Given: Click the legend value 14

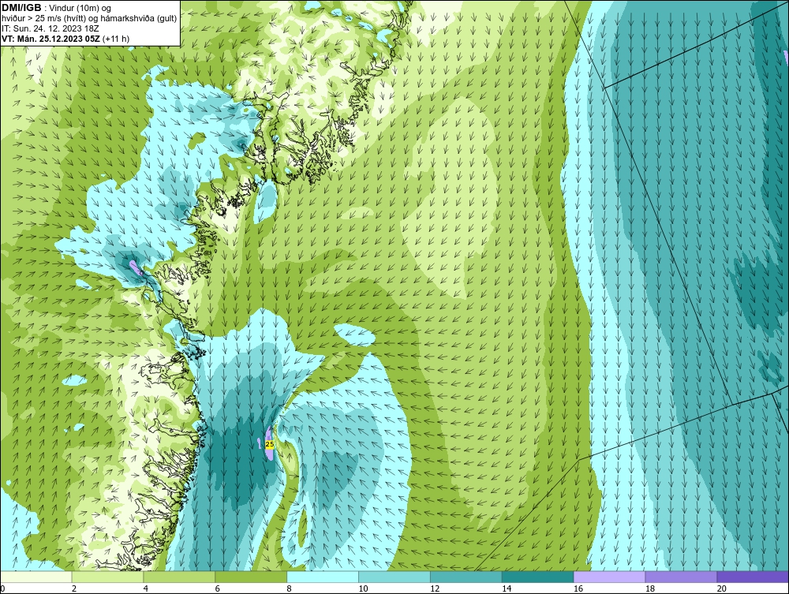Looking at the screenshot, I should (x=507, y=588).
